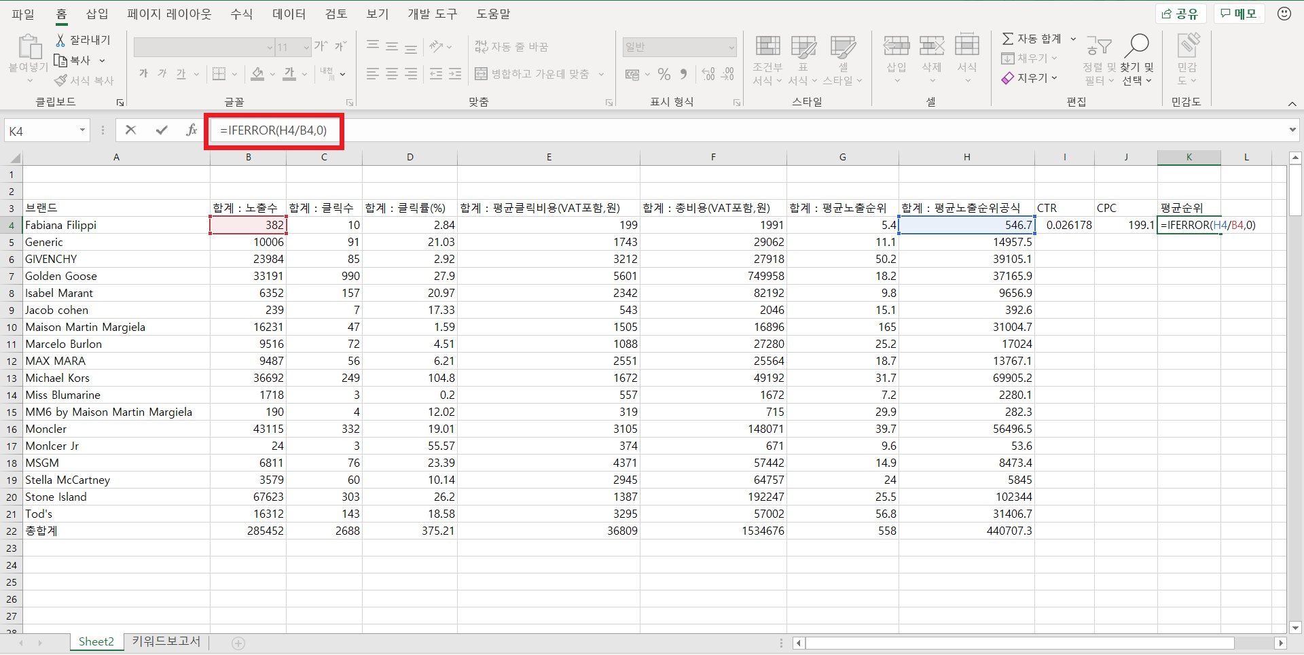This screenshot has height=655, width=1304.
Task: Click the smiley feedback icon
Action: [x=1284, y=14]
